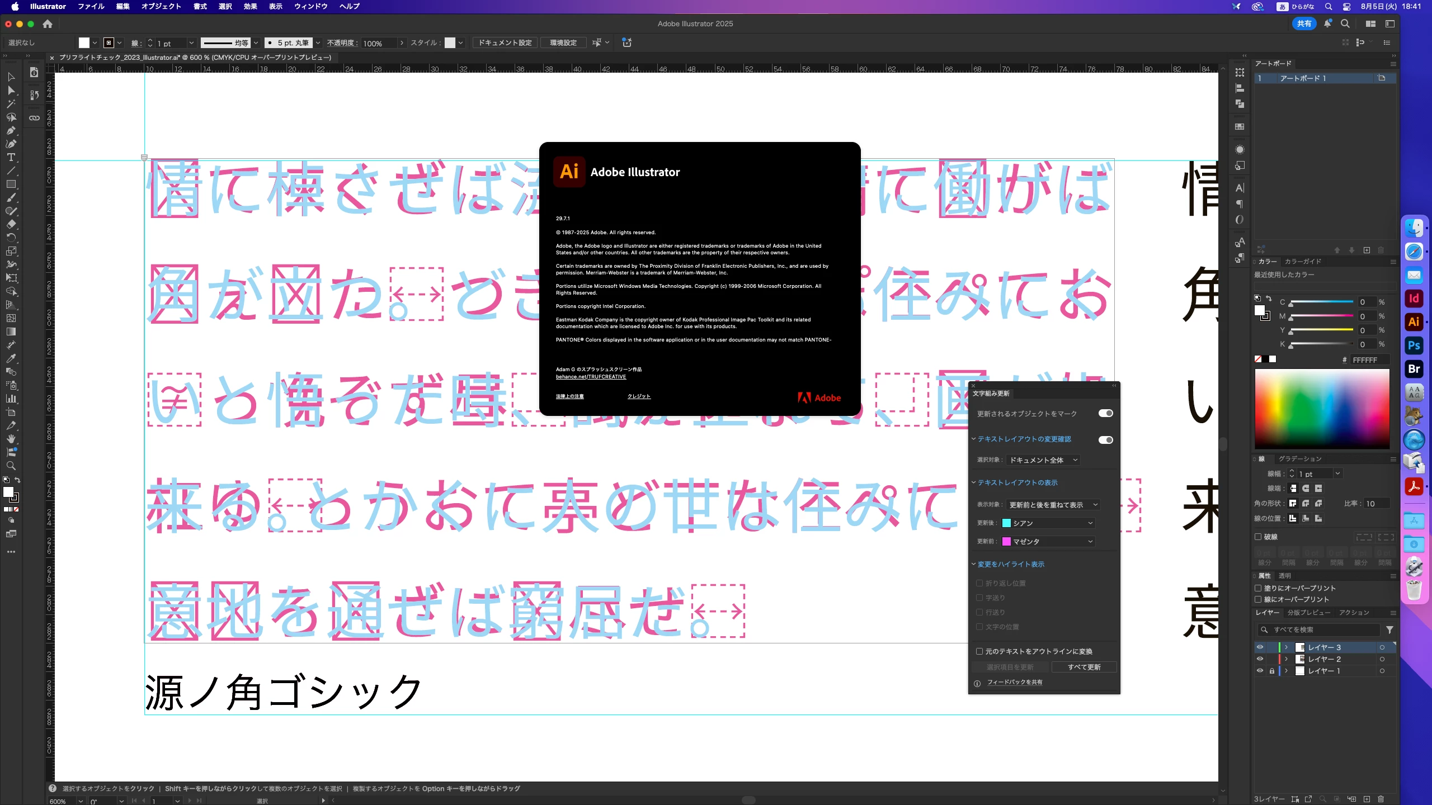Select the Column Graph tool
Image resolution: width=1432 pixels, height=805 pixels.
click(x=11, y=399)
